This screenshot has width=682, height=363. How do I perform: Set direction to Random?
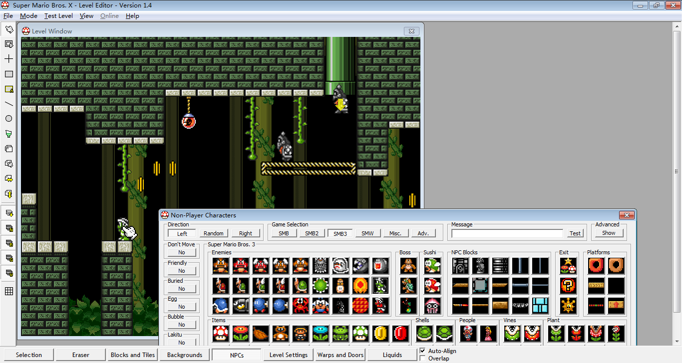pos(214,233)
